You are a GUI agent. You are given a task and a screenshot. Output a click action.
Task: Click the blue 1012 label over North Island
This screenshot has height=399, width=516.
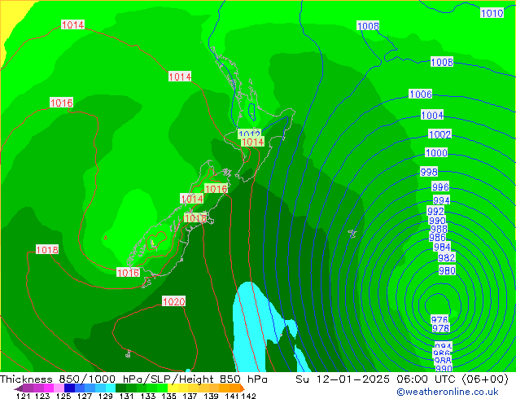[249, 134]
